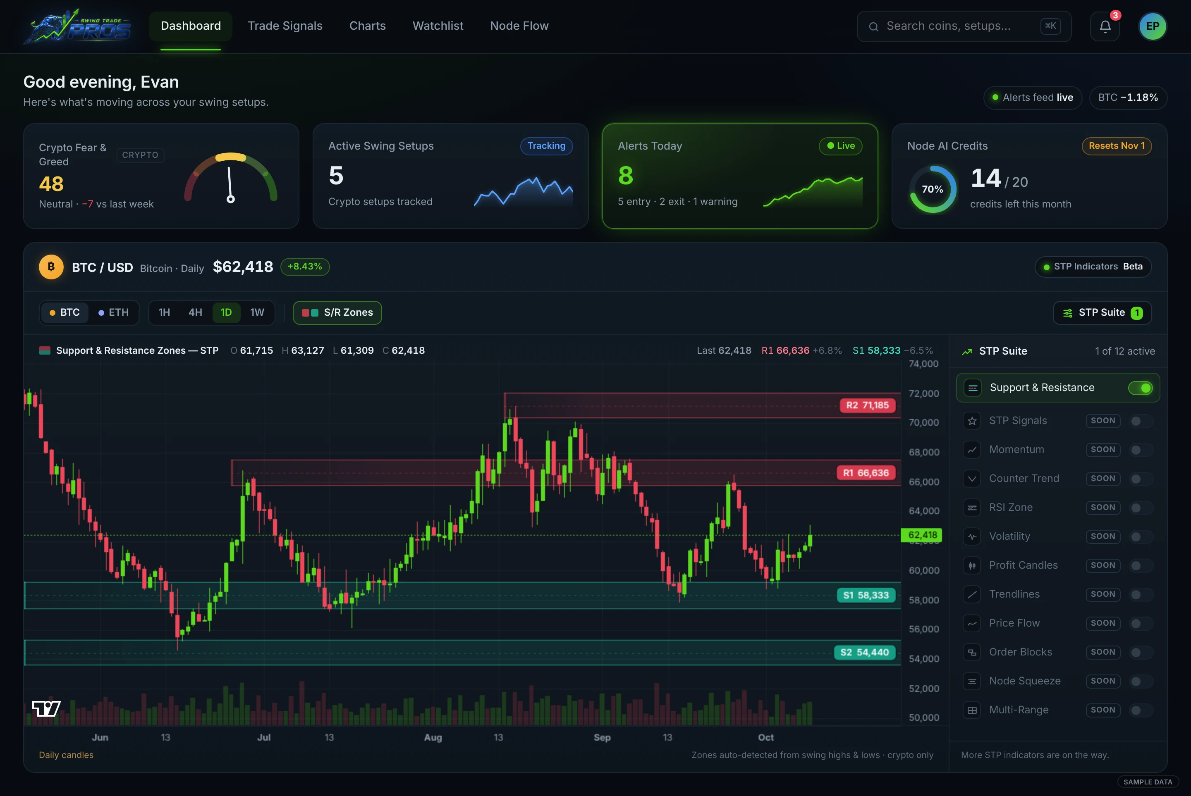This screenshot has height=796, width=1191.
Task: Click the Bitcoin coin icon
Action: (x=51, y=267)
